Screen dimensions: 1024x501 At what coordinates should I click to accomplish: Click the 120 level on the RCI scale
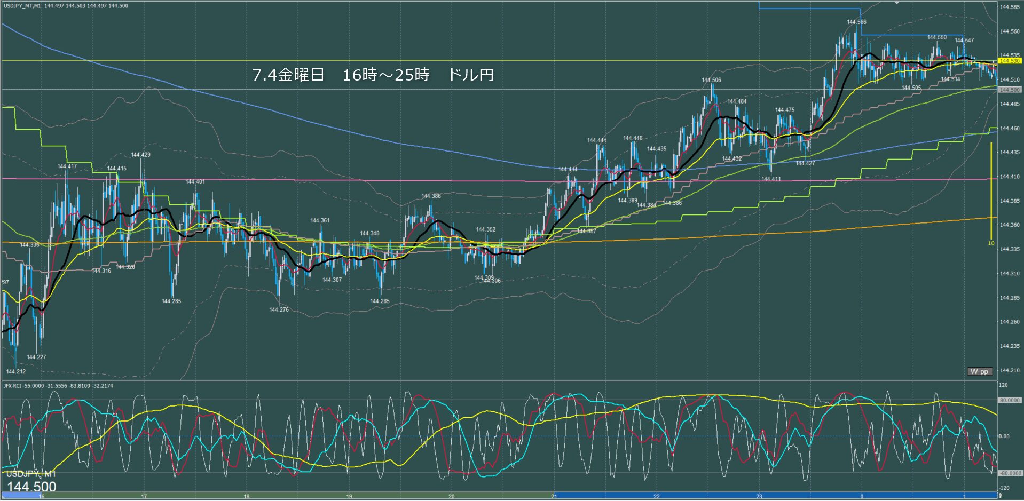point(1004,385)
